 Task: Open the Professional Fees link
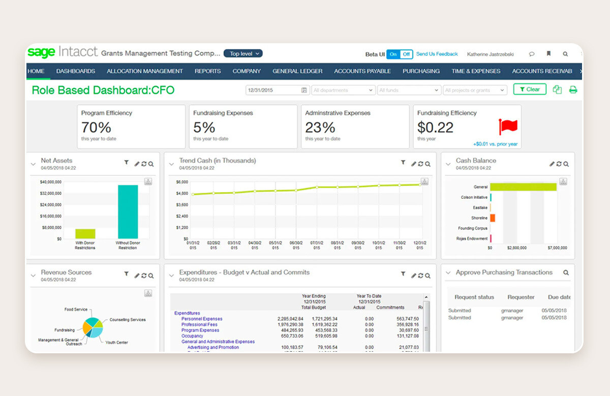point(199,324)
